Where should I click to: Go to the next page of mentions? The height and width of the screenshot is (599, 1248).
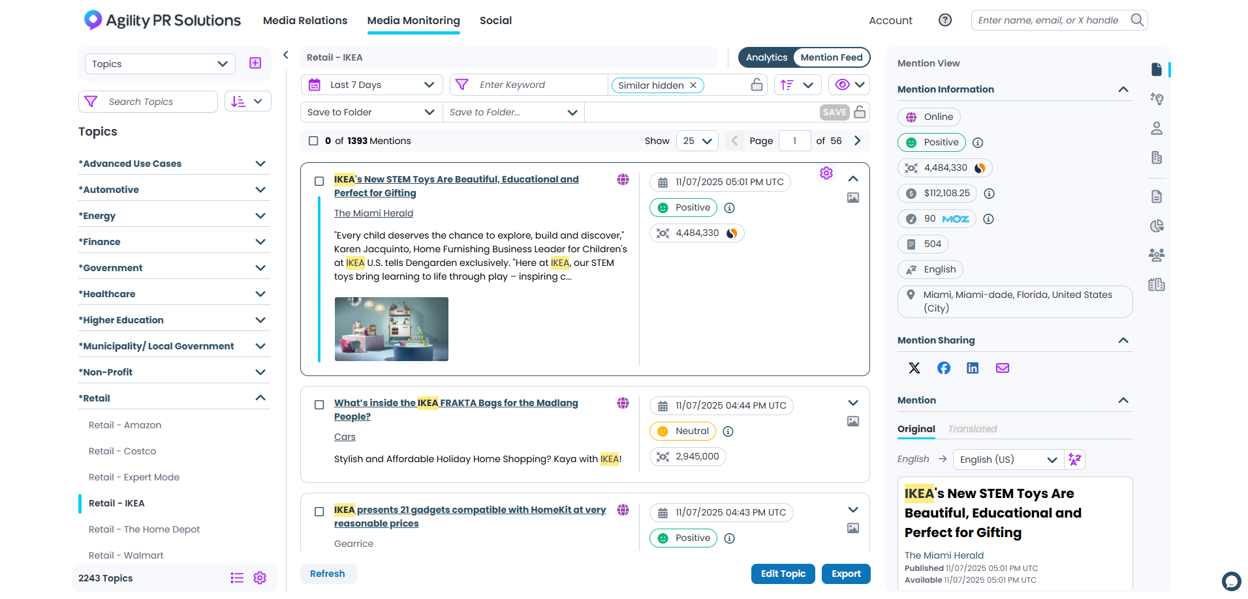point(858,141)
